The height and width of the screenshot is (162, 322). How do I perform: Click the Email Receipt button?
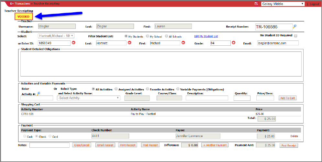[105, 145]
